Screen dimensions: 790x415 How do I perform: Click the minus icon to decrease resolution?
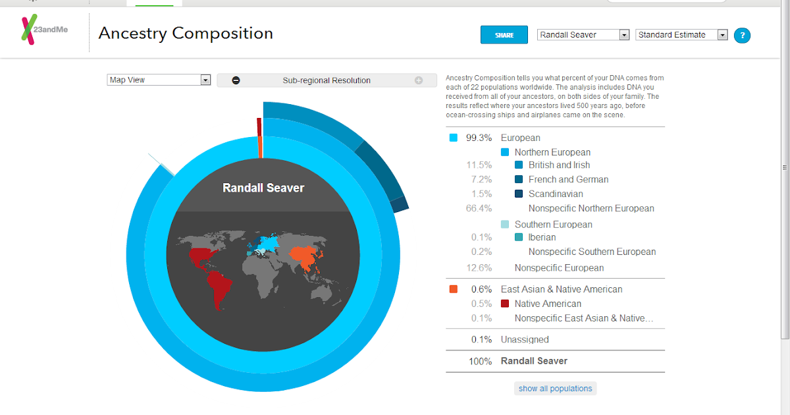click(x=236, y=80)
